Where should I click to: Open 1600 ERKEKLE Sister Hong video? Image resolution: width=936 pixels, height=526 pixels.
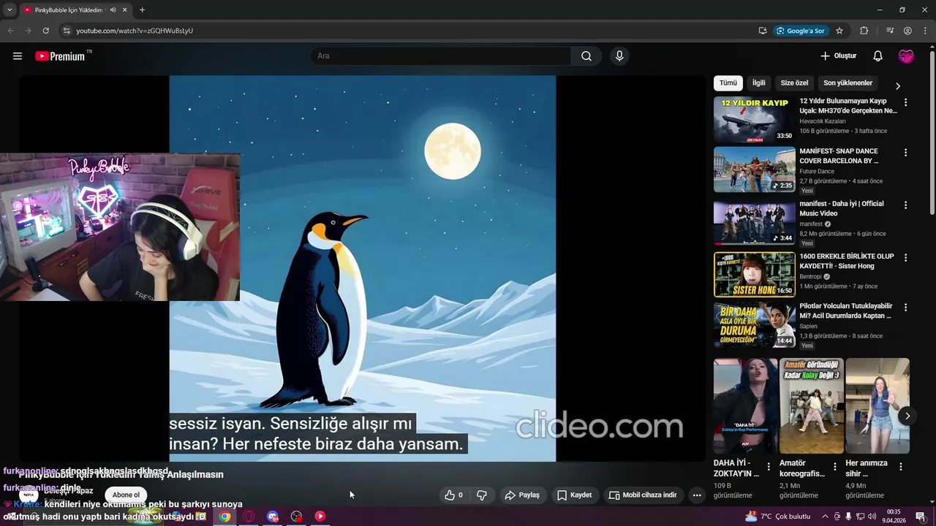(x=754, y=275)
